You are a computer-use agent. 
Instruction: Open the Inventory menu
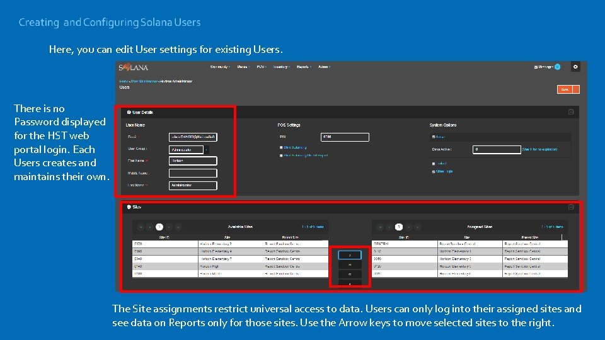(281, 67)
